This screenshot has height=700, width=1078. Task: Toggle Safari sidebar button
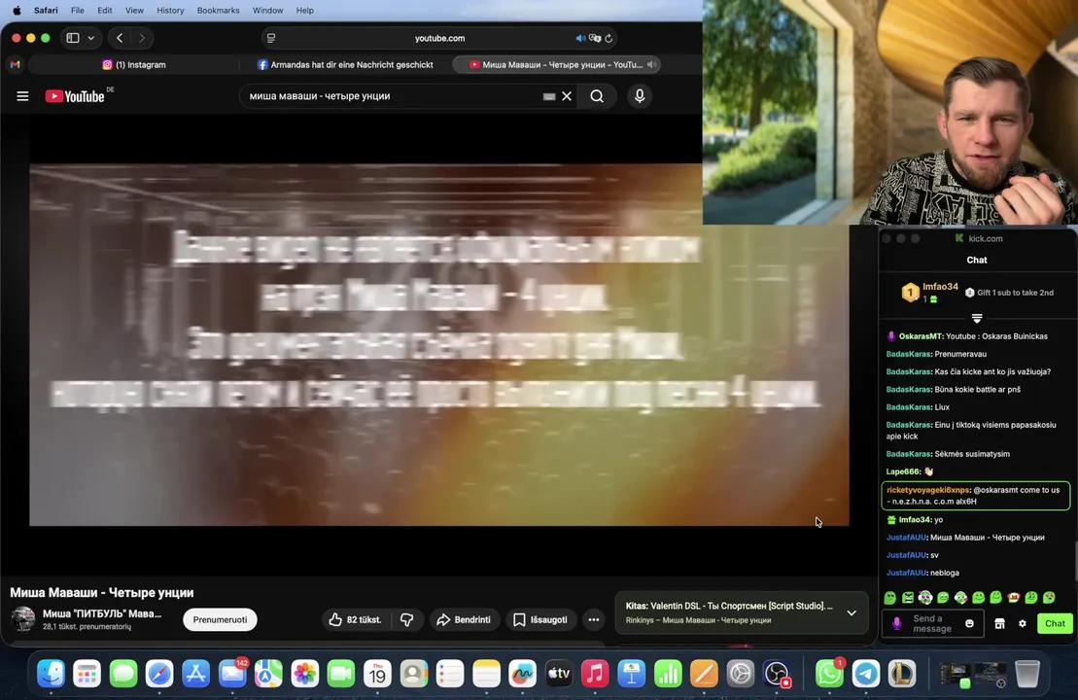click(73, 38)
